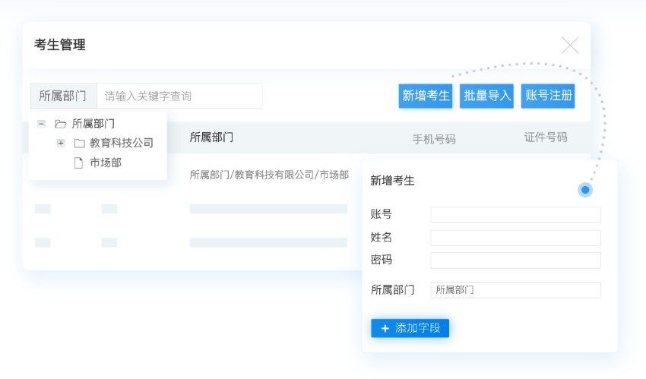Click the file icon beside 市场部
The image size is (646, 379).
tap(78, 162)
